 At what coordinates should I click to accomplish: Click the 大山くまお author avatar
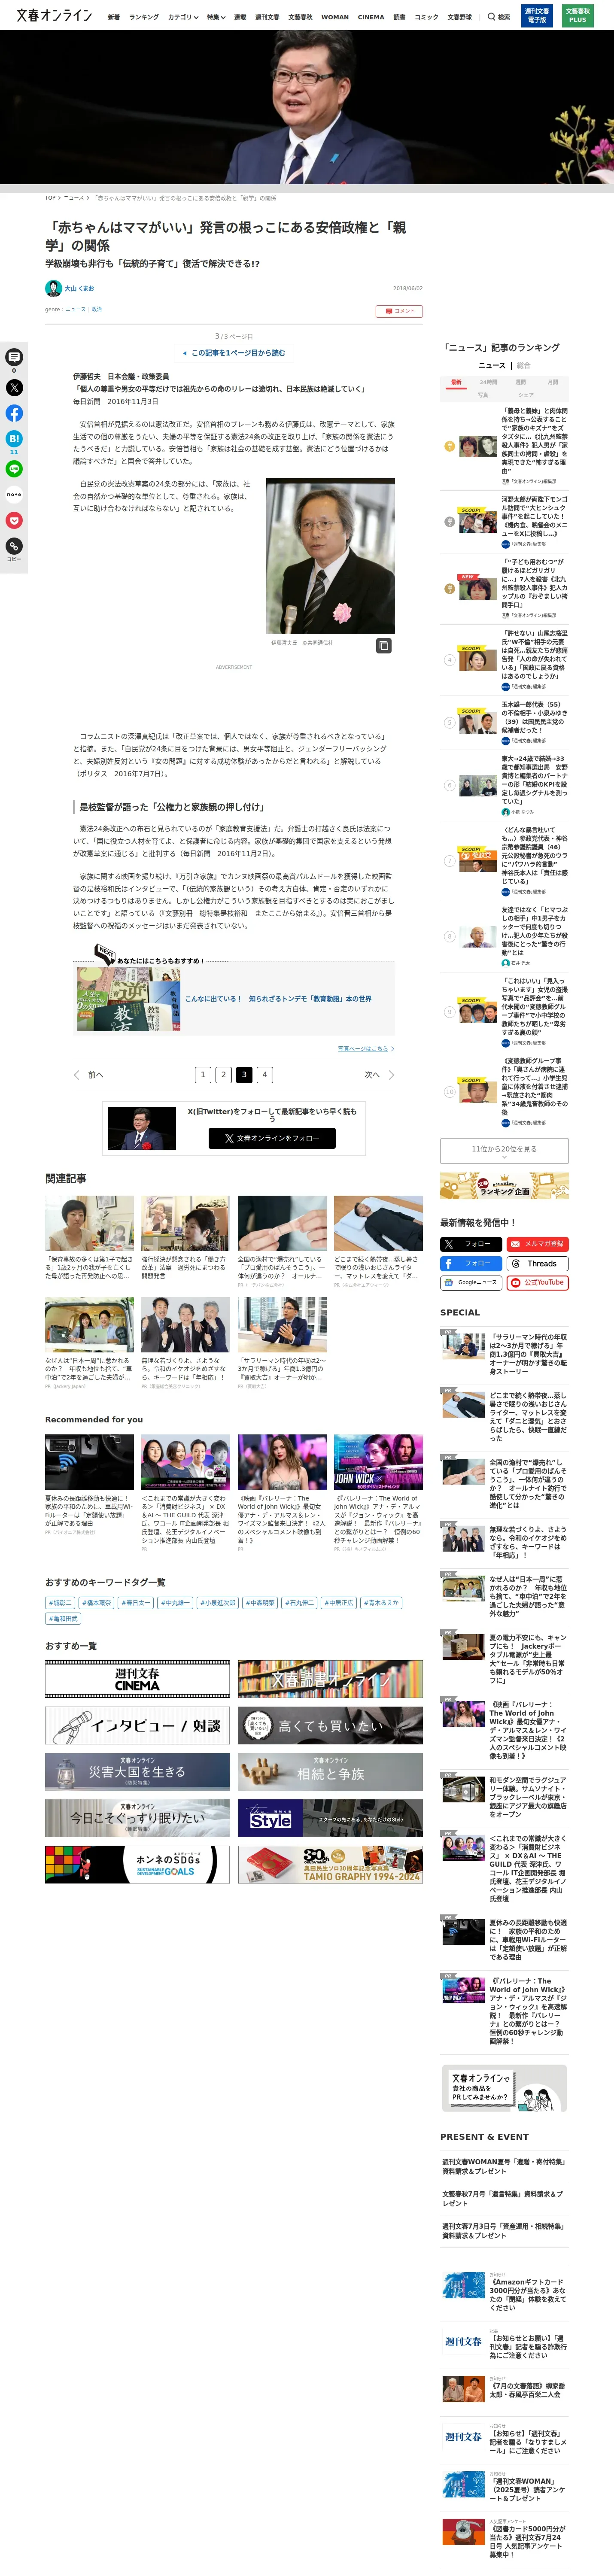53,288
